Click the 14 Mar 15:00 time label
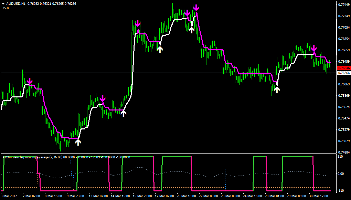The height and width of the screenshot is (200, 351). click(120, 196)
